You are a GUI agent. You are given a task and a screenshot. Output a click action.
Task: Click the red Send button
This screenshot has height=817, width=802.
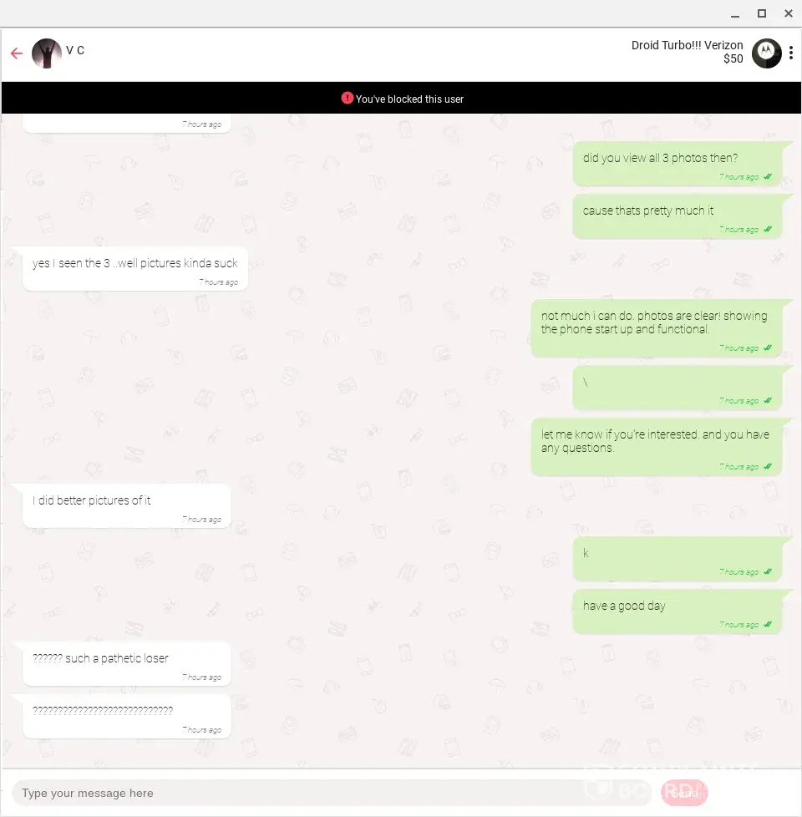click(x=684, y=793)
